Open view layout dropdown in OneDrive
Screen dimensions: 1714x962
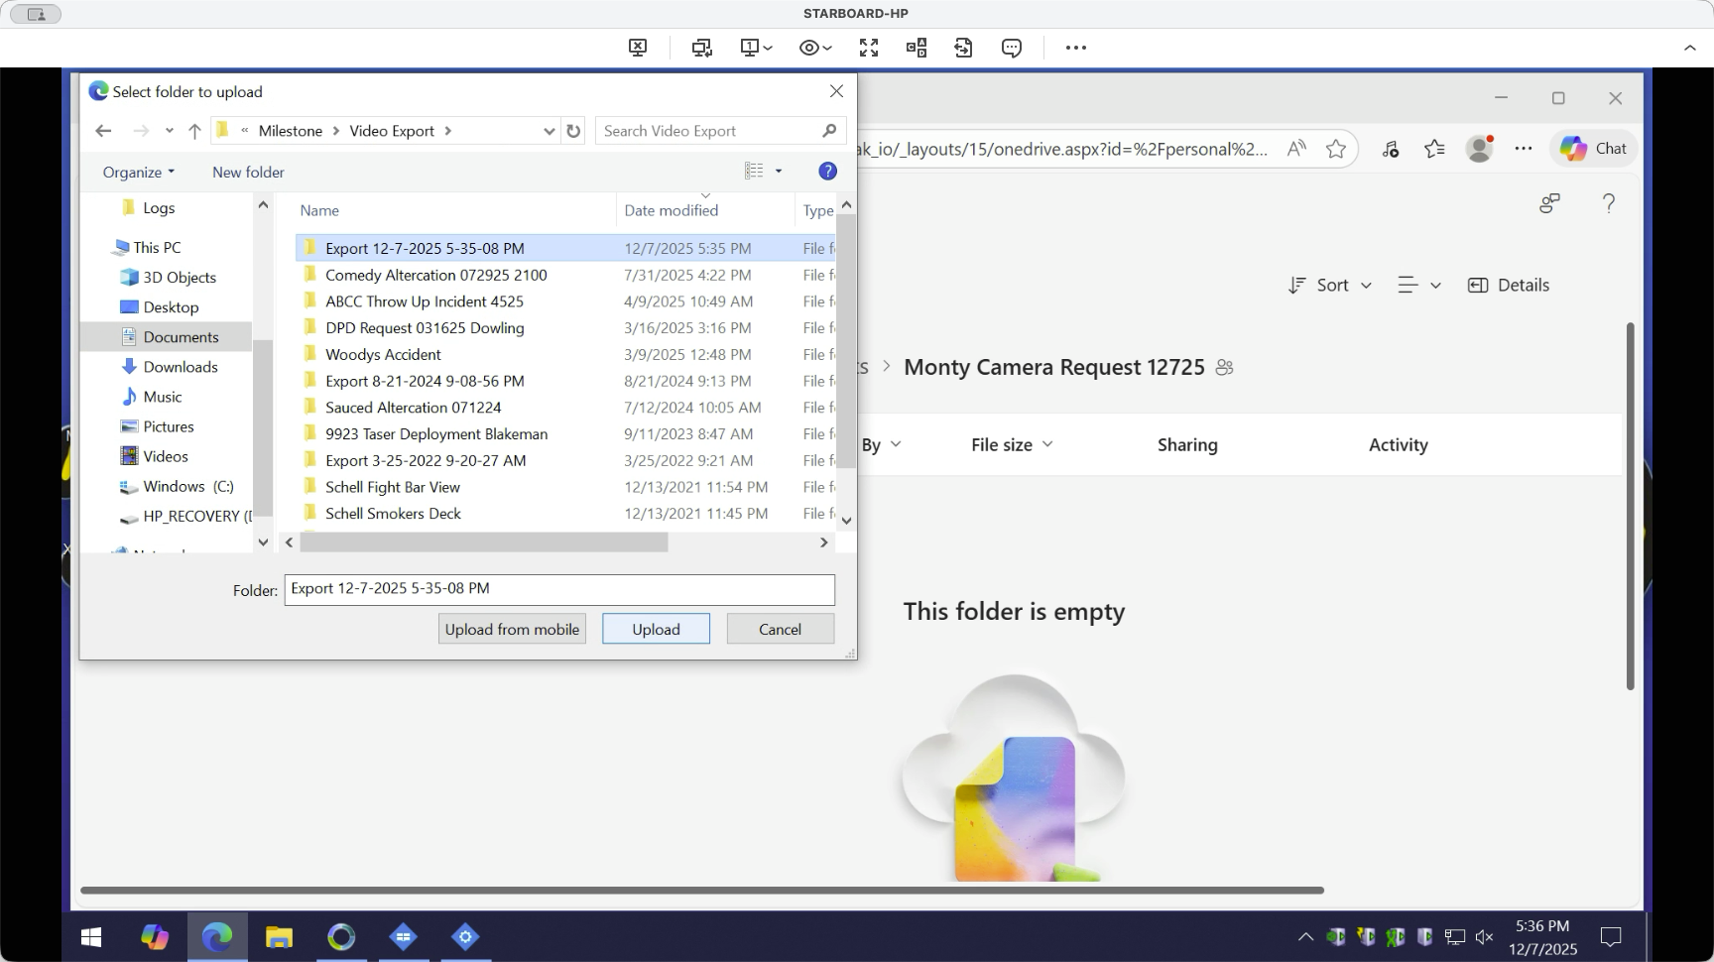click(1418, 285)
